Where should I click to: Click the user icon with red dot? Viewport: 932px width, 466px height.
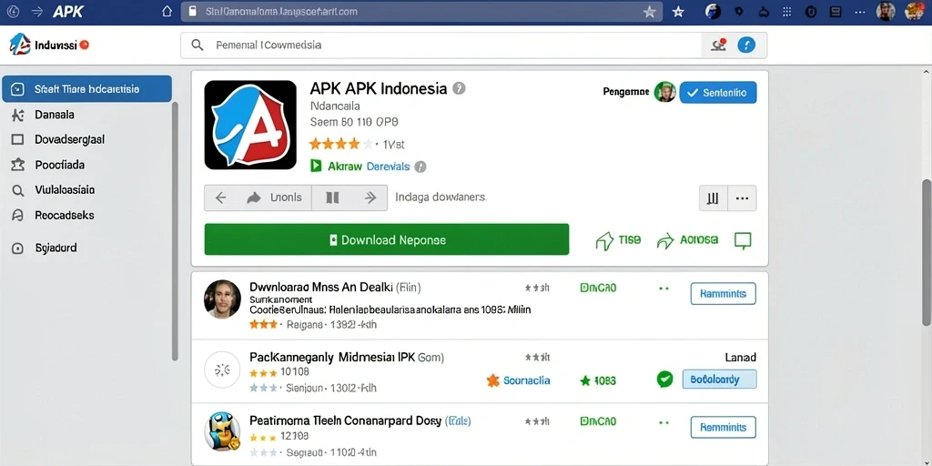(719, 45)
